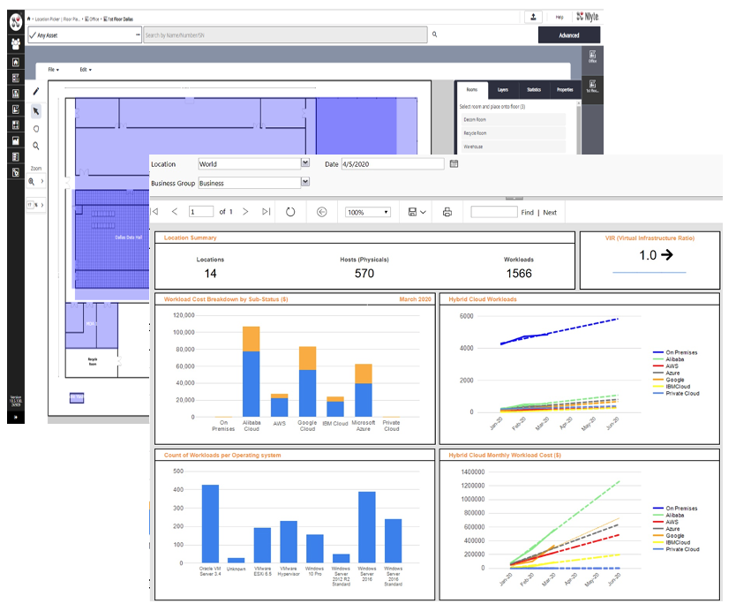Open the export save disk menu

click(x=417, y=212)
